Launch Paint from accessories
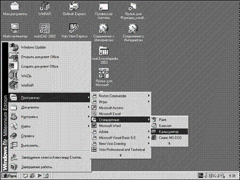The width and height of the screenshot is (240, 180). tap(170, 120)
